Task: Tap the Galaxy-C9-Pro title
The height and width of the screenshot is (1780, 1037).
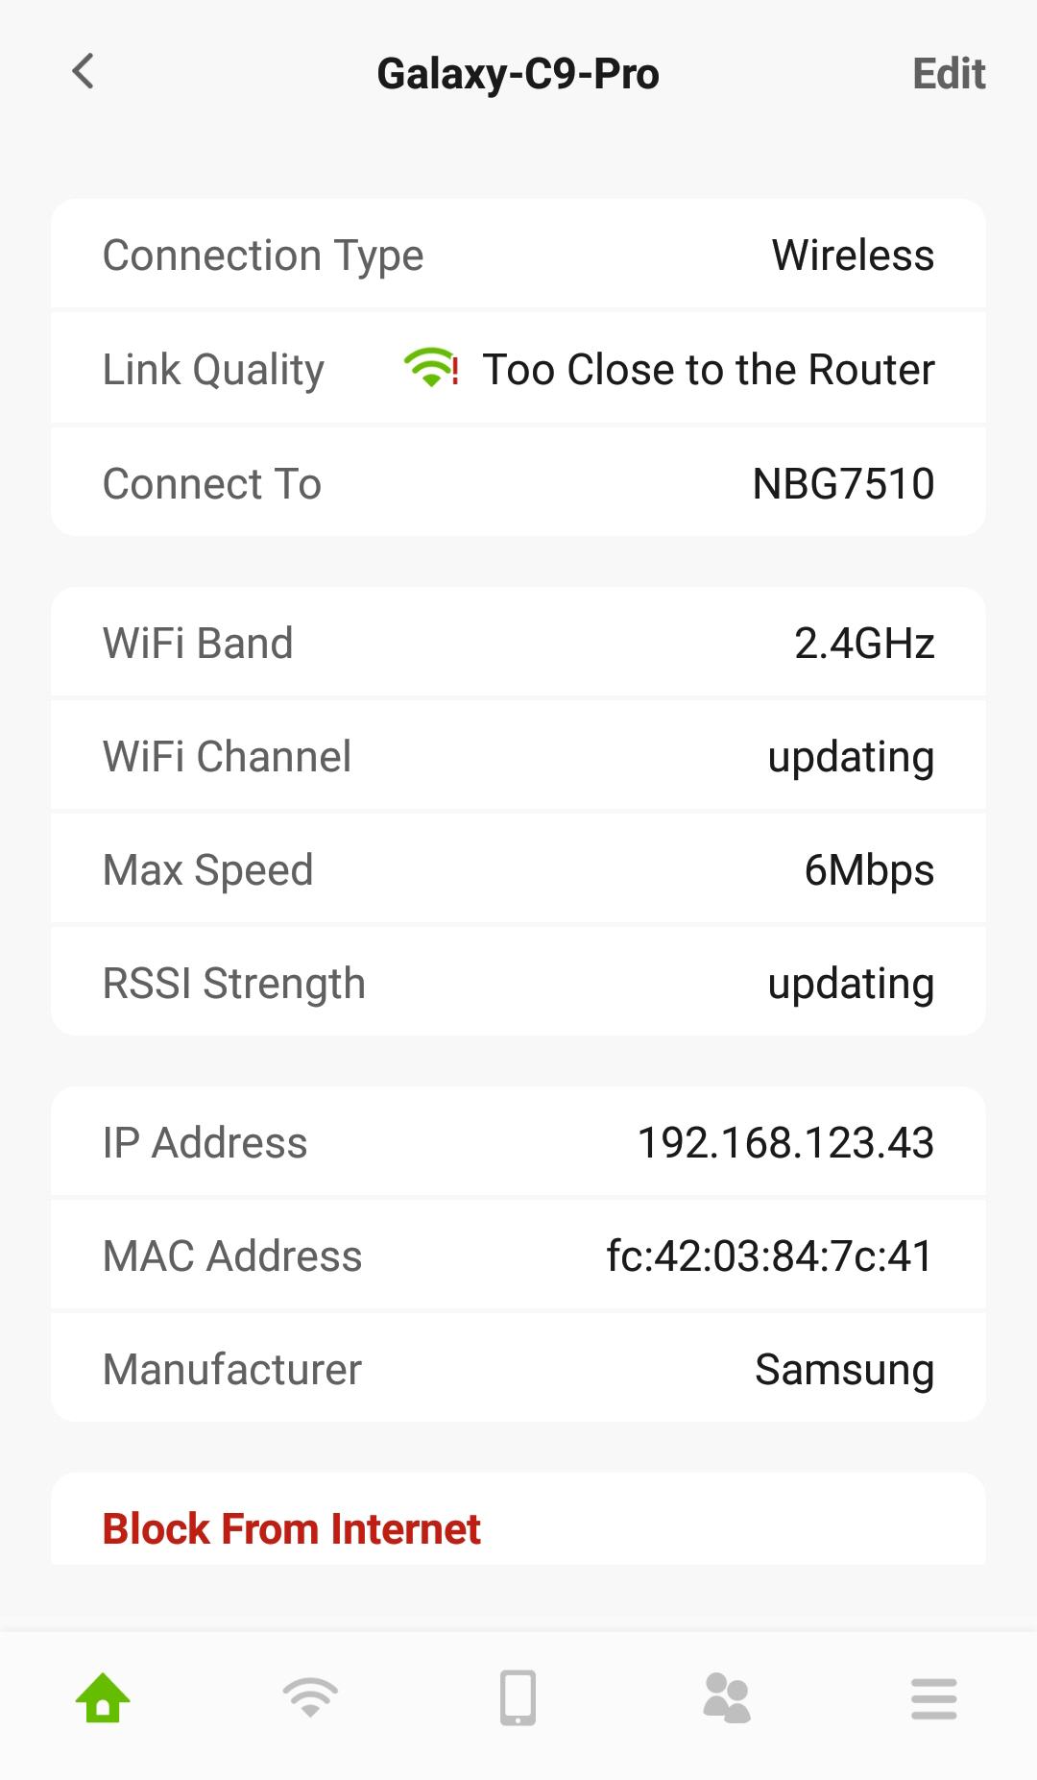Action: point(518,74)
